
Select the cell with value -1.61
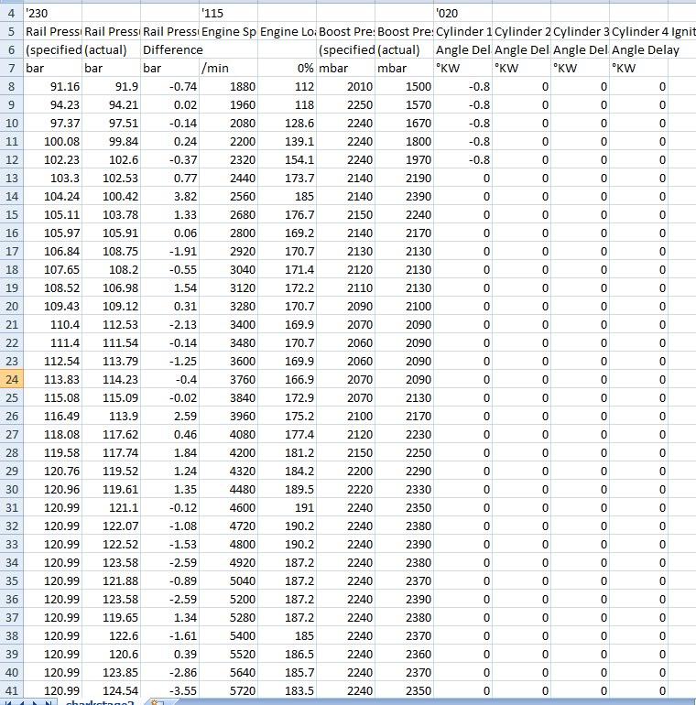coord(170,635)
